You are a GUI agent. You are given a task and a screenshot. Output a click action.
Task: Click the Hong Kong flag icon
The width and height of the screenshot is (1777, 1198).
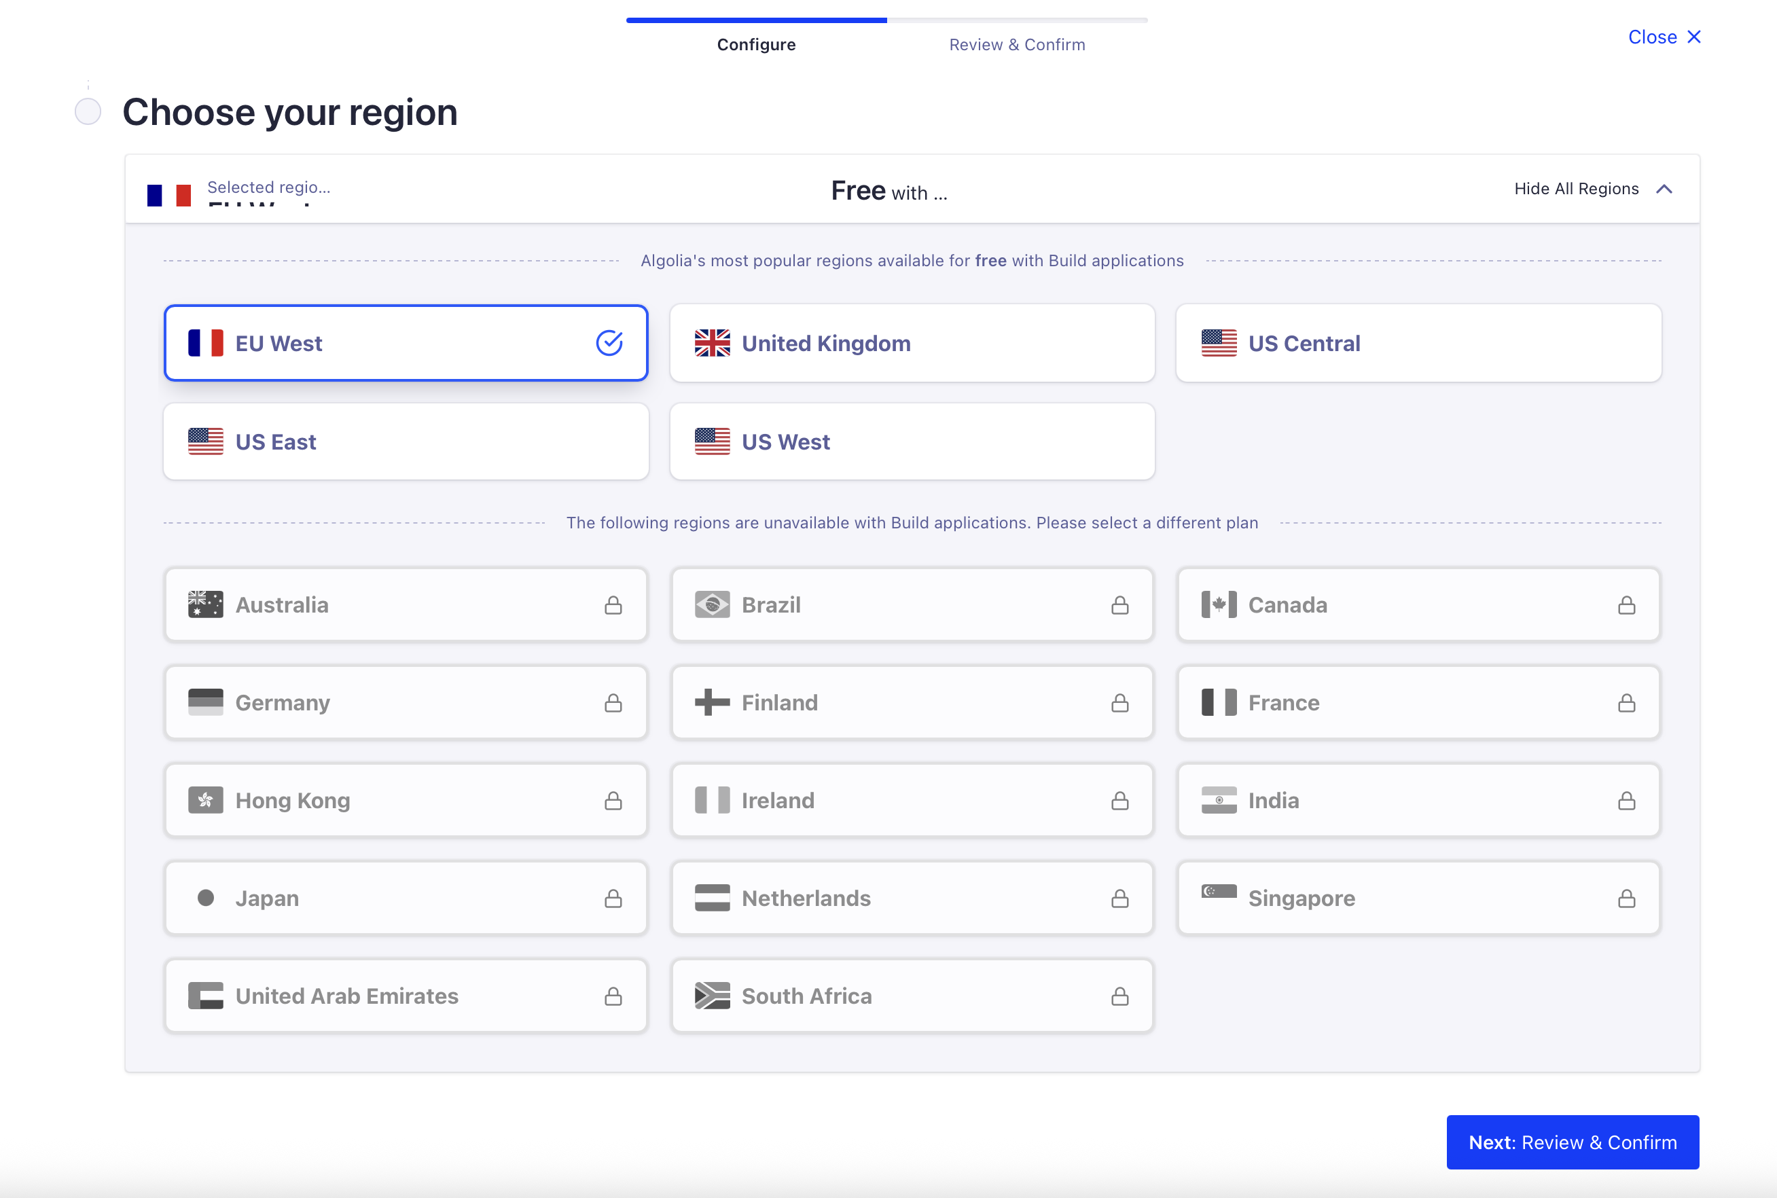(206, 800)
